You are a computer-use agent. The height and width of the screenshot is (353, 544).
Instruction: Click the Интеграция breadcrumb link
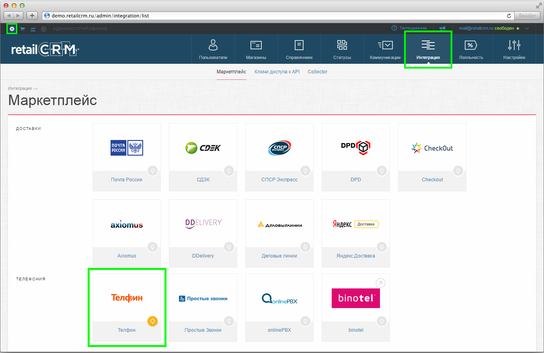[20, 88]
